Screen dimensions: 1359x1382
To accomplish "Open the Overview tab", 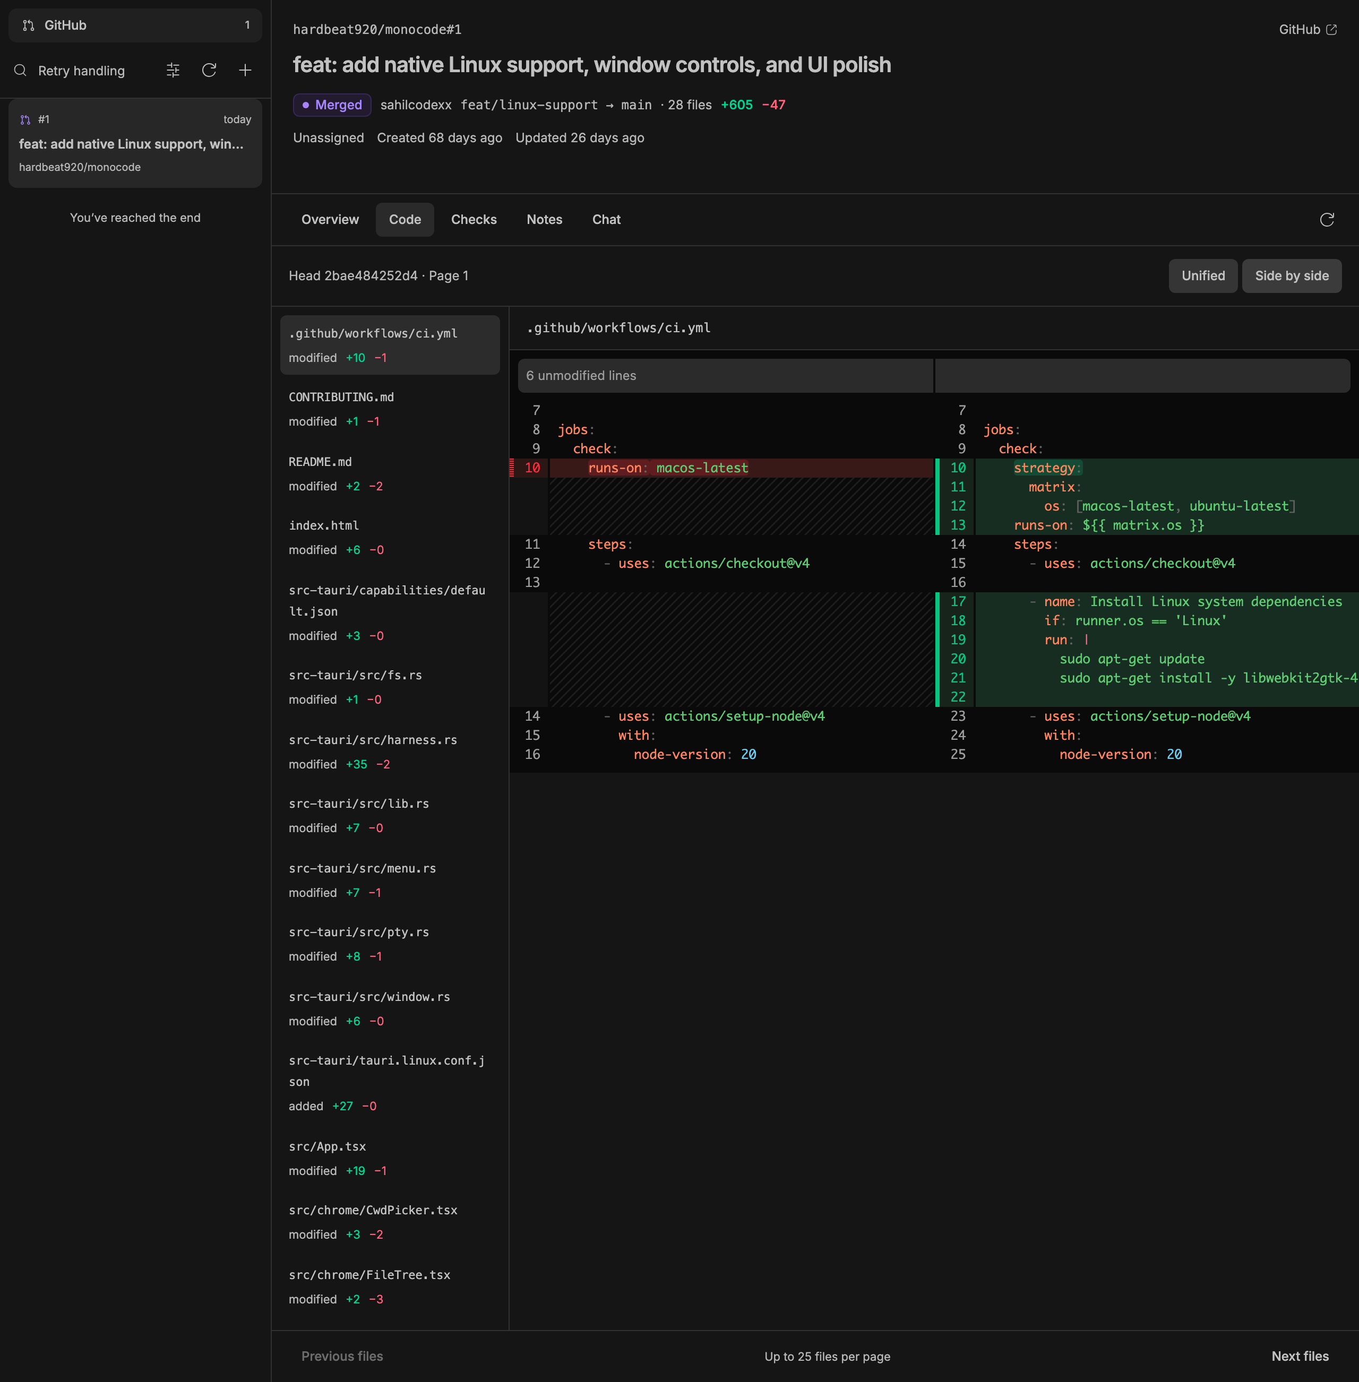I will [x=330, y=220].
